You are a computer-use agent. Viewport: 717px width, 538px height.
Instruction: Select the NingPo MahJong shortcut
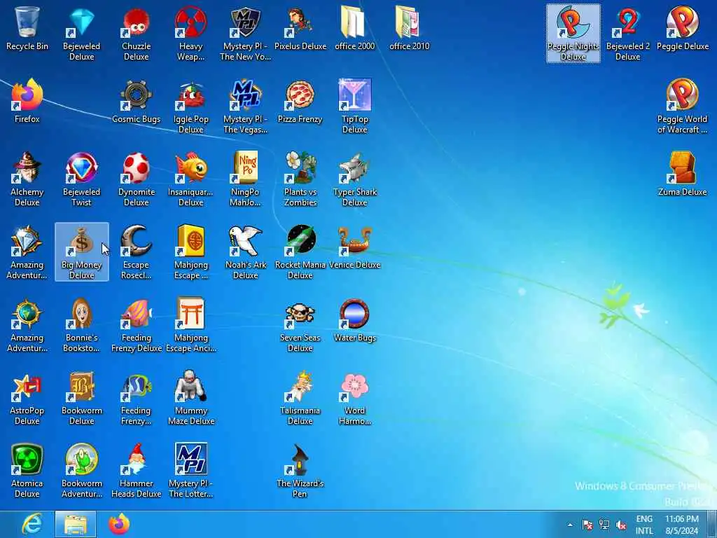[246, 179]
